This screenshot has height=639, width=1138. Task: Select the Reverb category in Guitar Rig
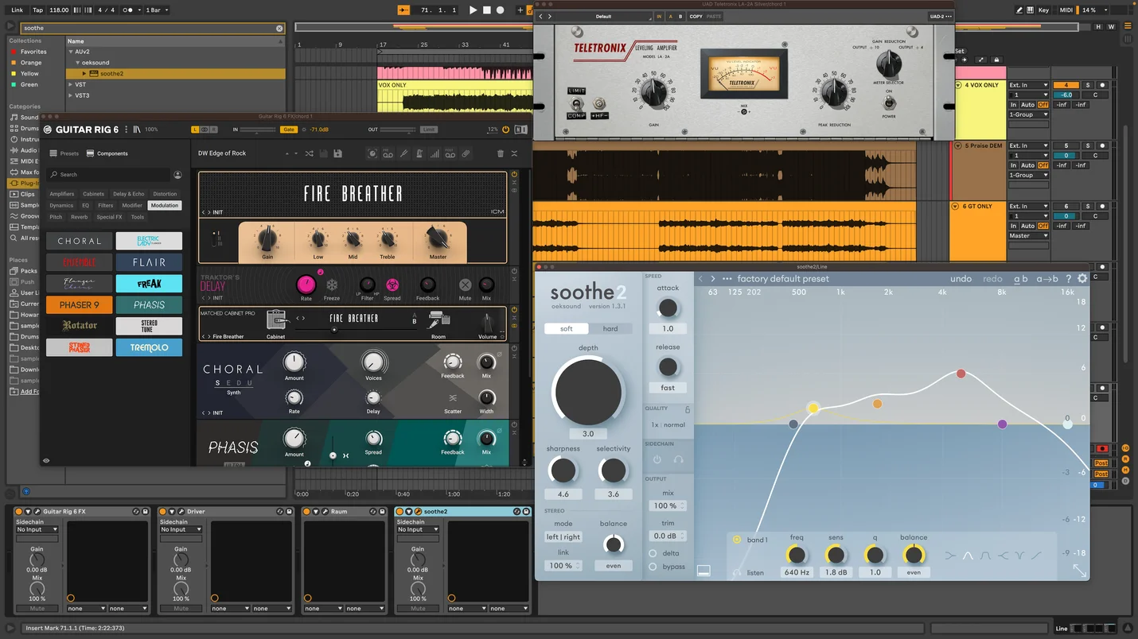[x=80, y=217]
